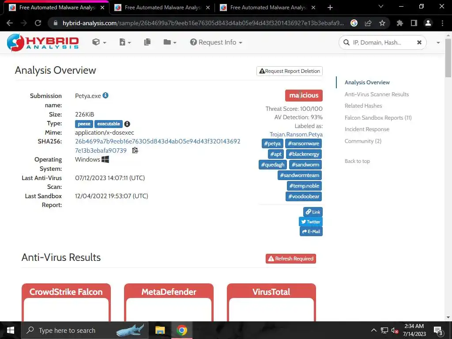Copy SHA256 hash via clipboard icon
The width and height of the screenshot is (452, 339).
click(x=135, y=150)
